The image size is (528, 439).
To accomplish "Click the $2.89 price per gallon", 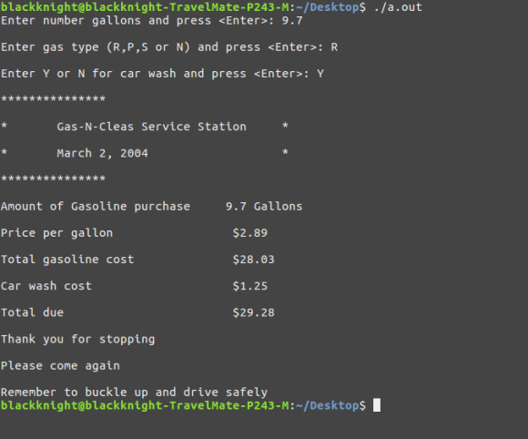I will pos(249,233).
